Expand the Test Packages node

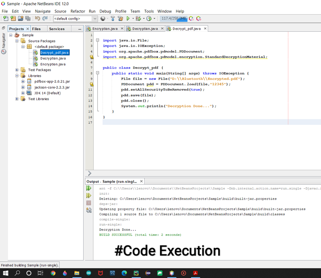[x=17, y=70]
